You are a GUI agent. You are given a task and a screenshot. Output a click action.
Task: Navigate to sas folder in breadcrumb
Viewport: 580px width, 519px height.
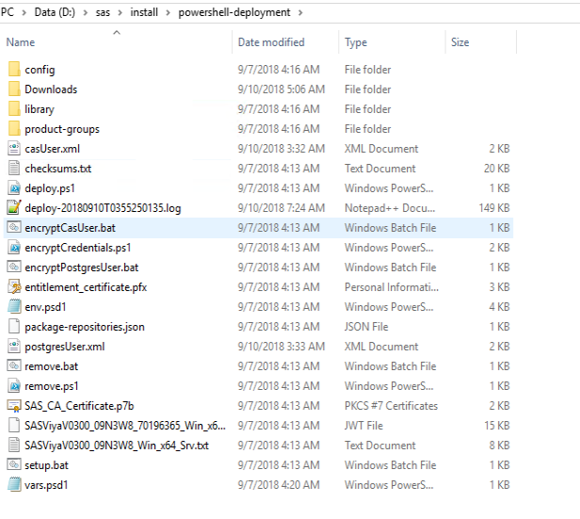(103, 12)
